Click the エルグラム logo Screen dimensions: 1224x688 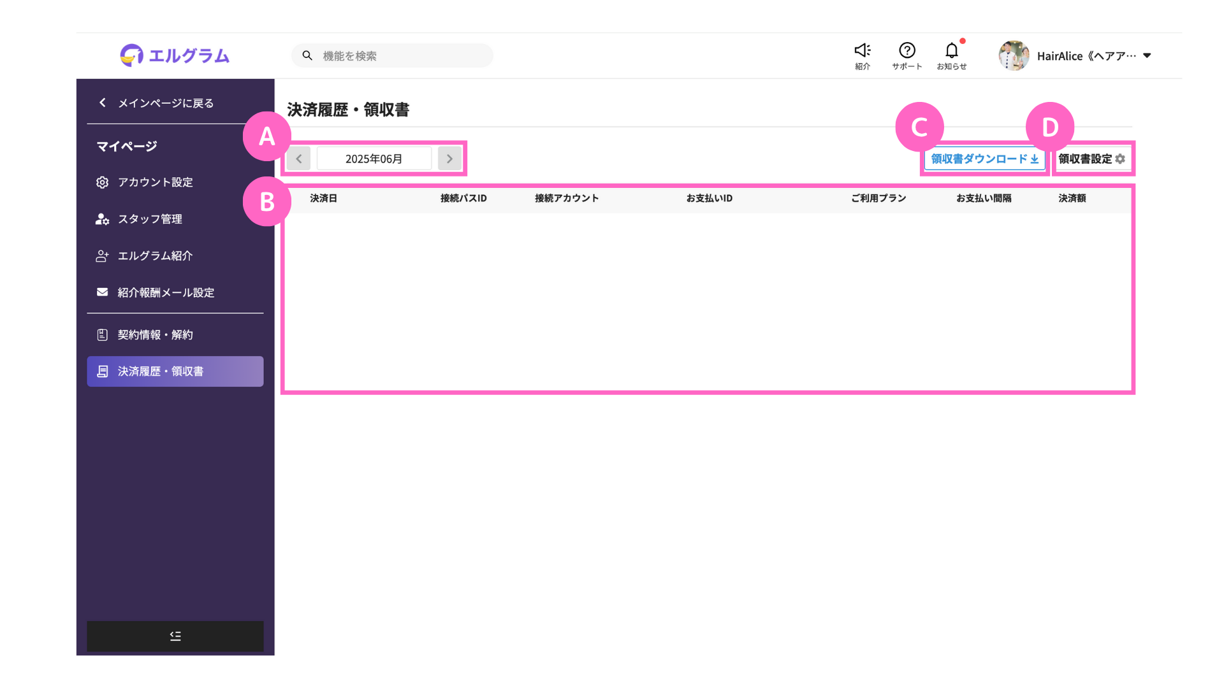[x=175, y=55]
